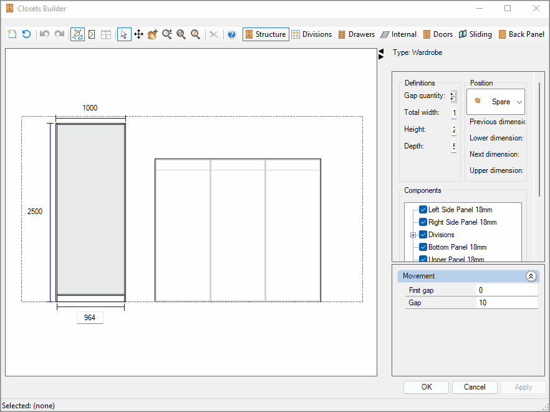Image resolution: width=550 pixels, height=412 pixels.
Task: Uncheck Bottom Panel 18mm checkbox
Action: (x=423, y=247)
